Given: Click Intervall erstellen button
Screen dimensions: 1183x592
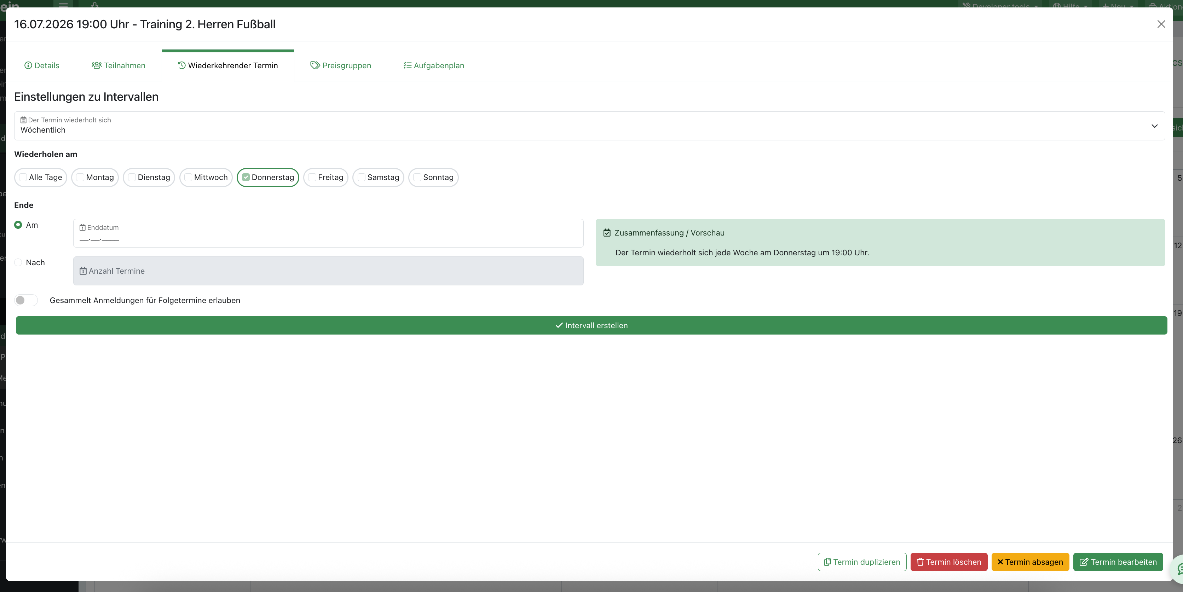Looking at the screenshot, I should [x=591, y=325].
